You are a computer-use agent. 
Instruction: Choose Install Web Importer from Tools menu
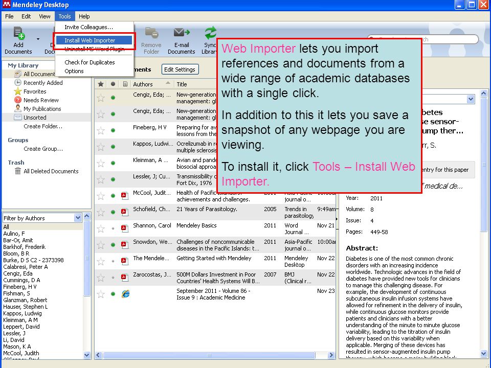[x=94, y=40]
